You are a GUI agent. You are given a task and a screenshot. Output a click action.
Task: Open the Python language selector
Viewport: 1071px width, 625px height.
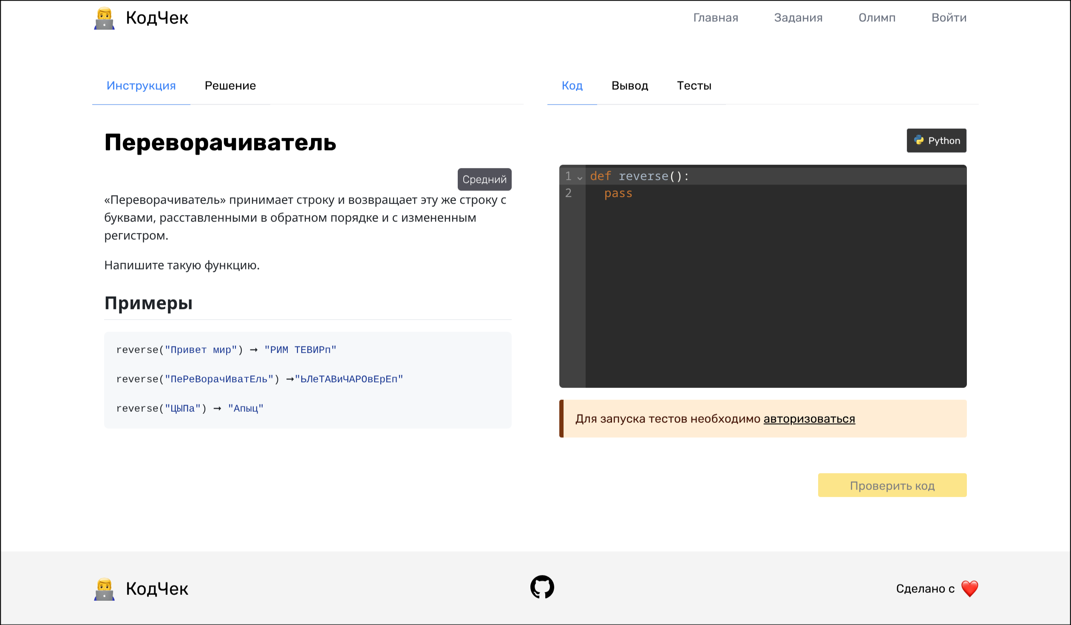tap(936, 141)
